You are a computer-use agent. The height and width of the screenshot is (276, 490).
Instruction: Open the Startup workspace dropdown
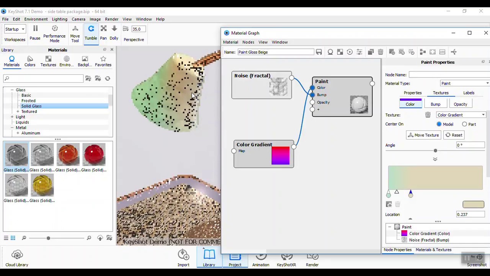pos(15,29)
